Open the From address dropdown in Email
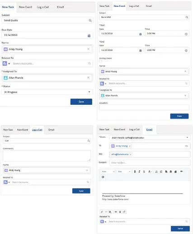 click(150, 137)
